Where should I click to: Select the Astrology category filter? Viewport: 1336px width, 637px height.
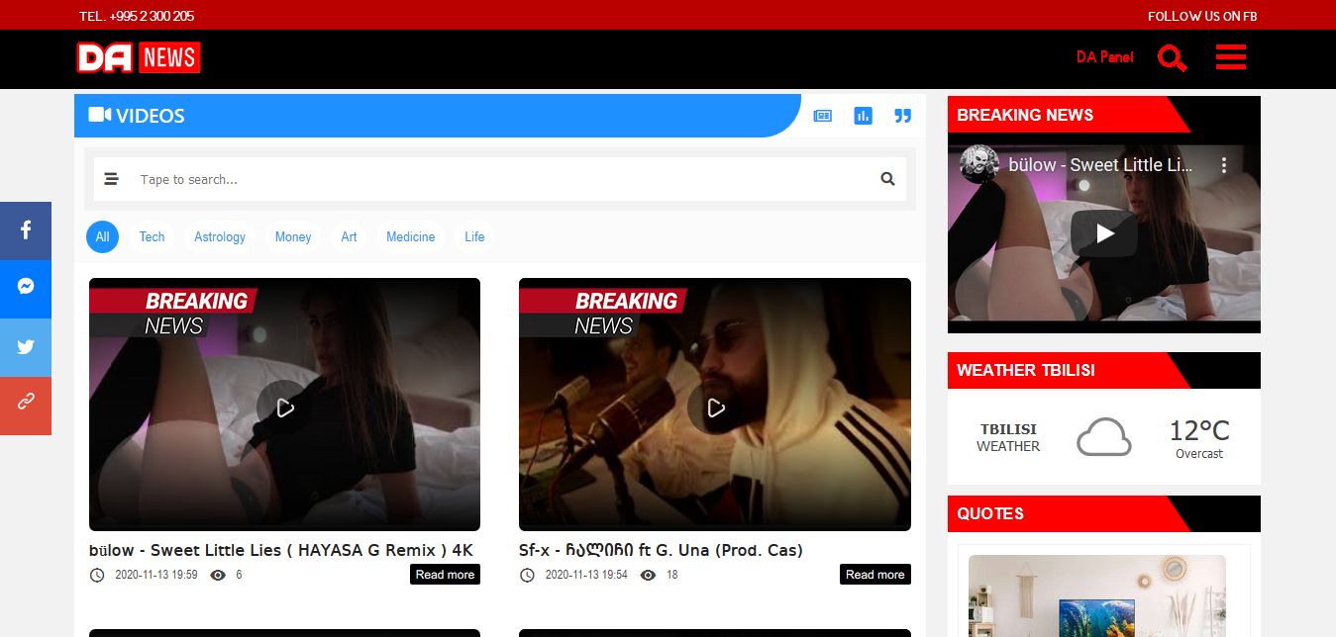click(x=220, y=236)
